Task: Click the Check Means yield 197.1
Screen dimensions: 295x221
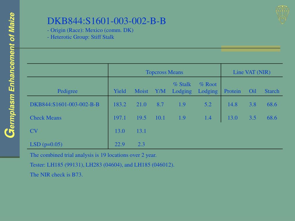Action: coord(120,118)
